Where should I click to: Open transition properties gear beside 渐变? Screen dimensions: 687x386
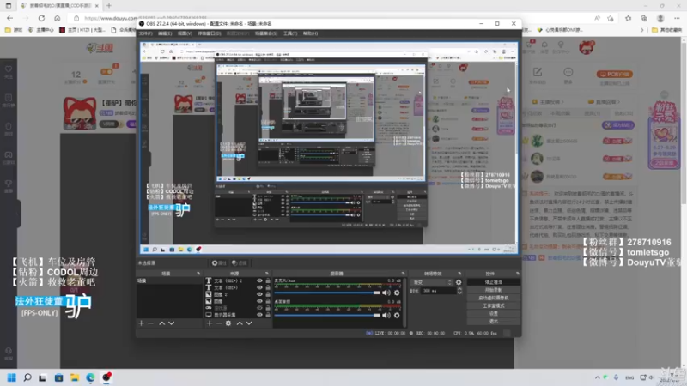tap(459, 282)
